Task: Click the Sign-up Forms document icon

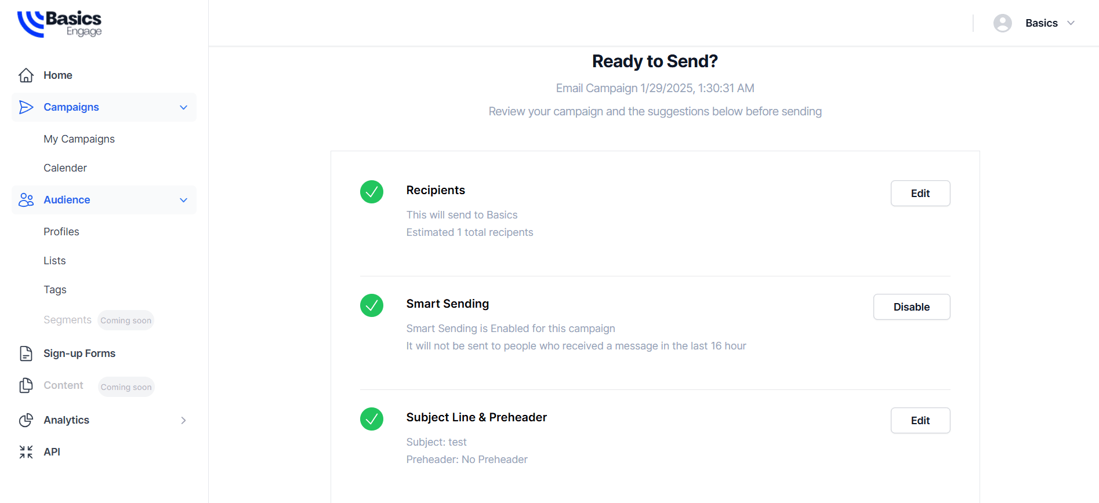Action: click(26, 353)
